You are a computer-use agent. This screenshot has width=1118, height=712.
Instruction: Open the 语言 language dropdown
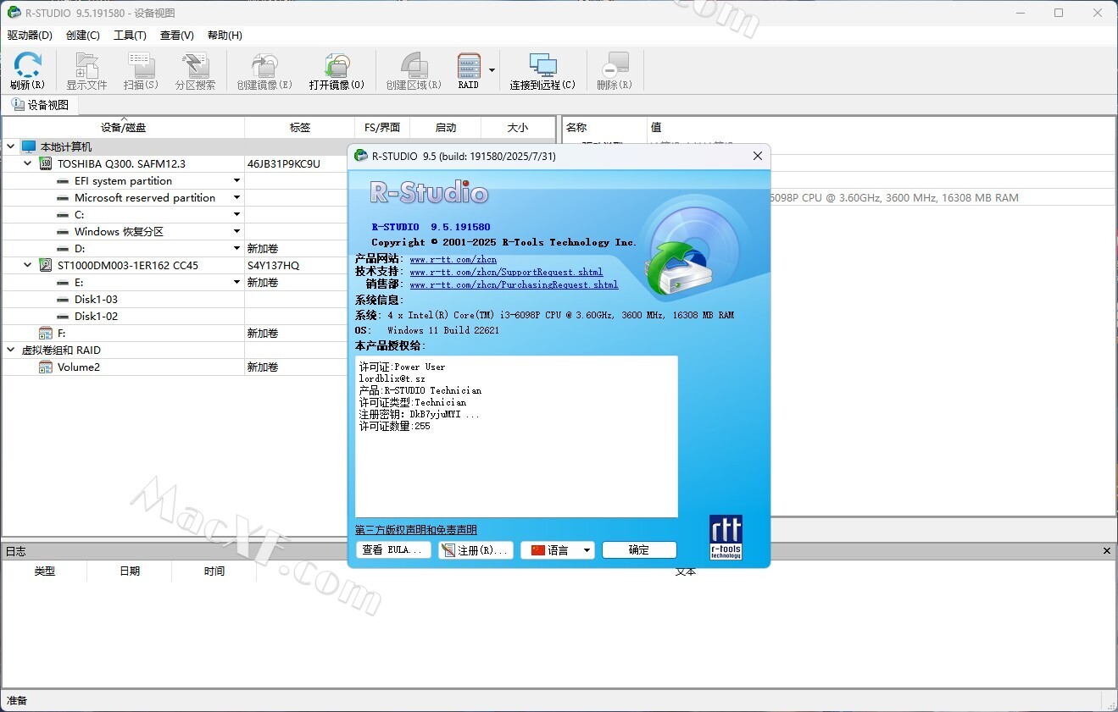pos(558,549)
